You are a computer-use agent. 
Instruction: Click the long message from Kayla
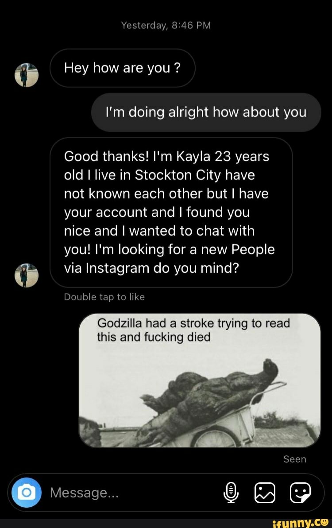point(171,212)
